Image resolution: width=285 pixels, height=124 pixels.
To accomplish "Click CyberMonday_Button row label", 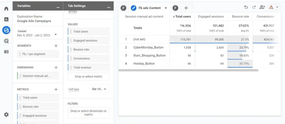I will click(x=148, y=47).
